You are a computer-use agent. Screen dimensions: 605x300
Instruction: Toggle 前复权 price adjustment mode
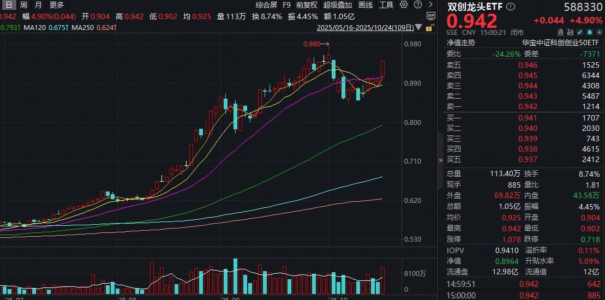pos(307,5)
